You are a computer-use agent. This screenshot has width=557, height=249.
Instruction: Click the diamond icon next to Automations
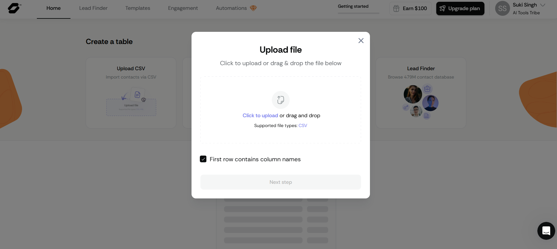(253, 8)
